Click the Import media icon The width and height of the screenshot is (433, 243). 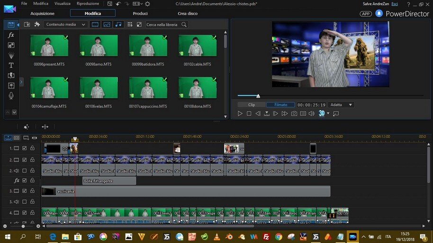click(x=27, y=25)
